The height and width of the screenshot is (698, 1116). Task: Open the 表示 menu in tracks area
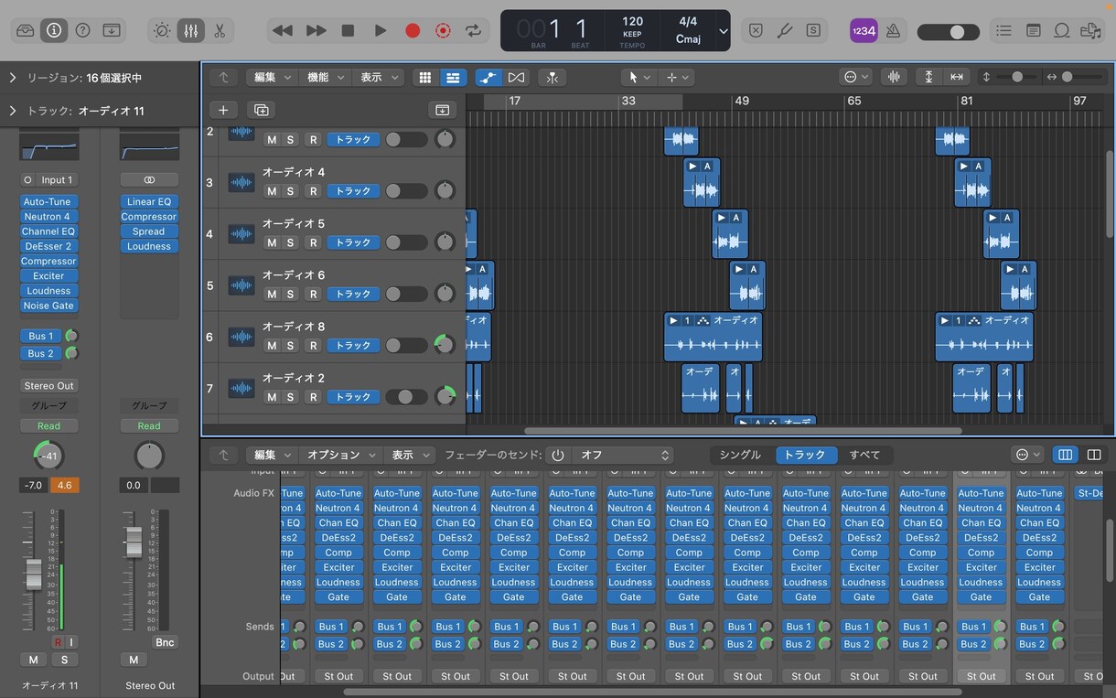pyautogui.click(x=378, y=78)
